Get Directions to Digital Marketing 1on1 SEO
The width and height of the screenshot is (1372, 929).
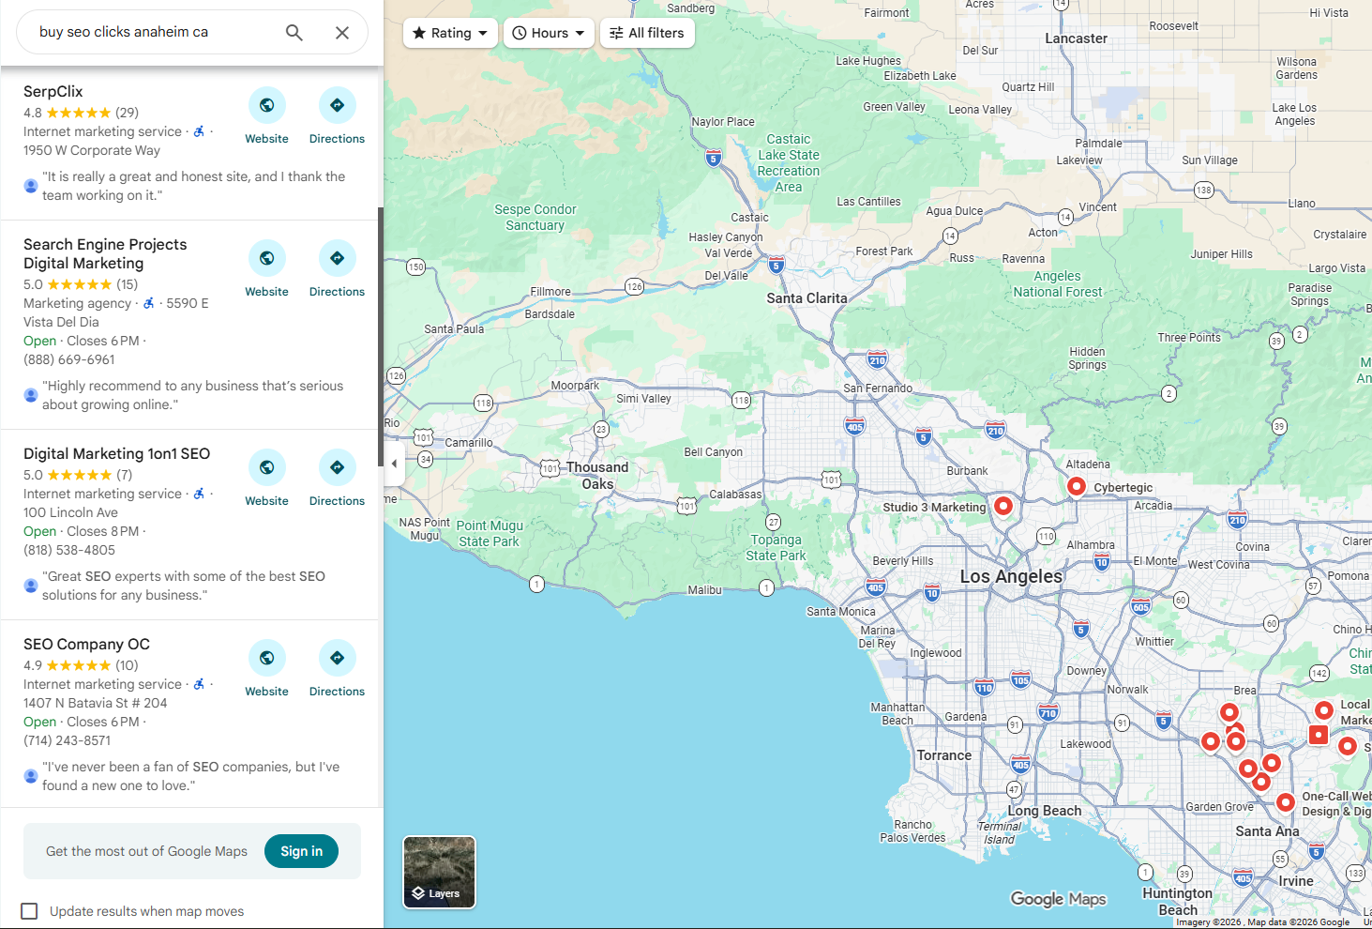[x=336, y=467]
